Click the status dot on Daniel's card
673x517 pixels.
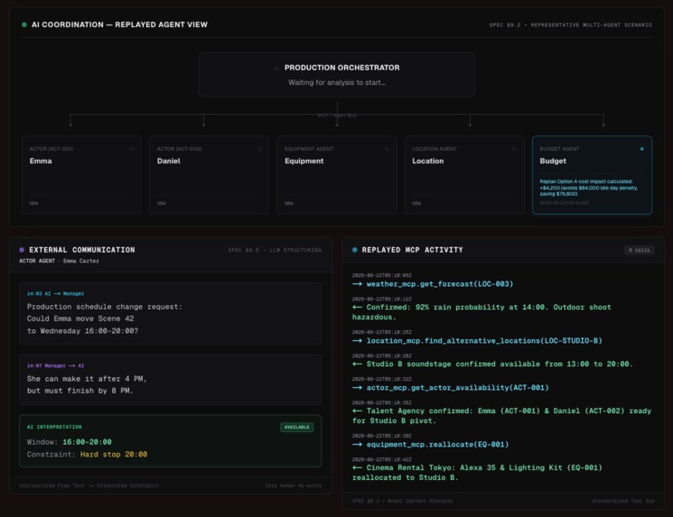click(259, 149)
